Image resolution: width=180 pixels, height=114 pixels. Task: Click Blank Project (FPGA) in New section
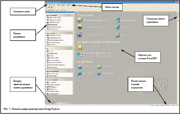click(53, 60)
